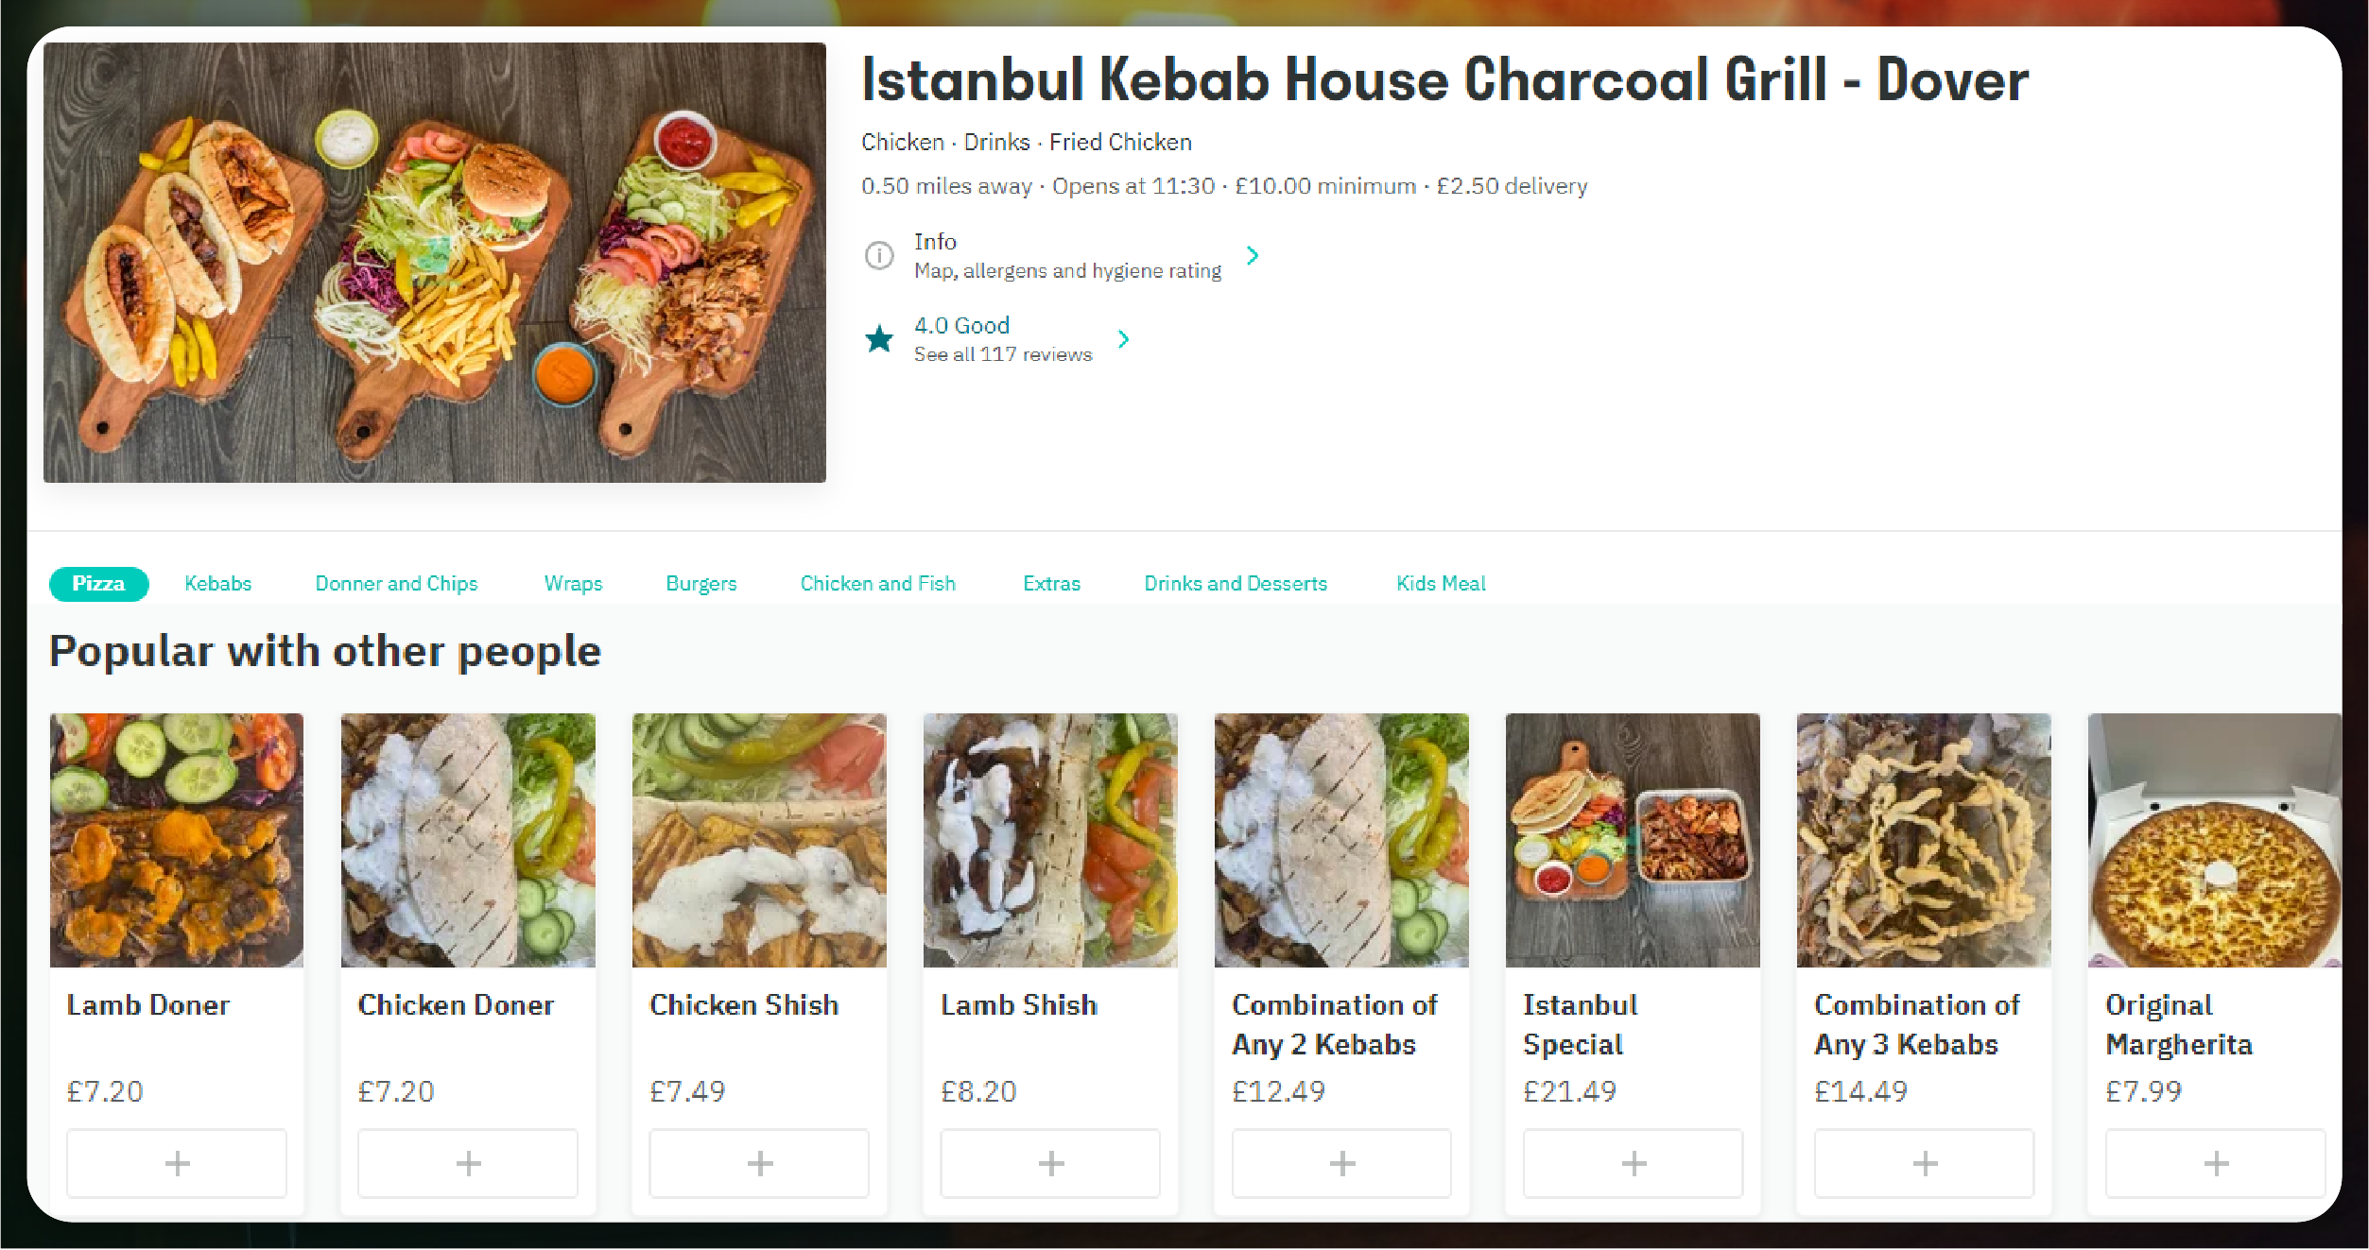Switch to the Kebabs tab
2369x1250 pixels.
(x=218, y=584)
